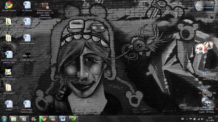Show hidden system tray icons arrow

point(187,119)
